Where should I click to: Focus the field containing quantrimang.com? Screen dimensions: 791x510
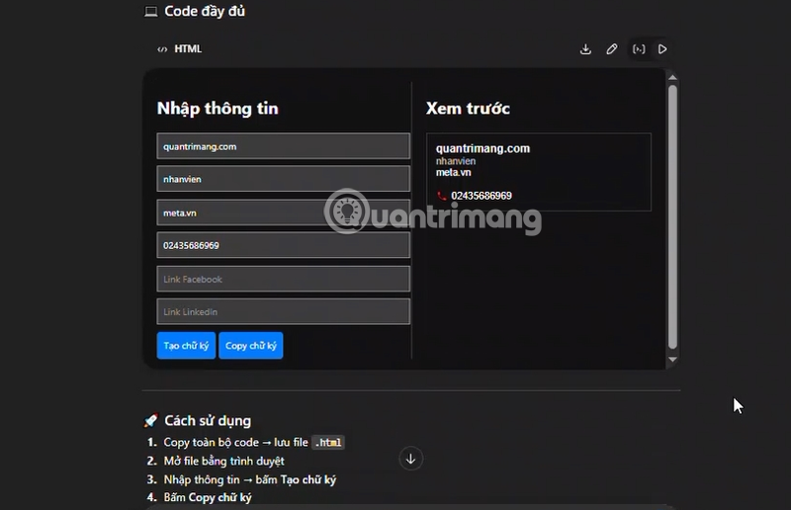click(x=283, y=146)
